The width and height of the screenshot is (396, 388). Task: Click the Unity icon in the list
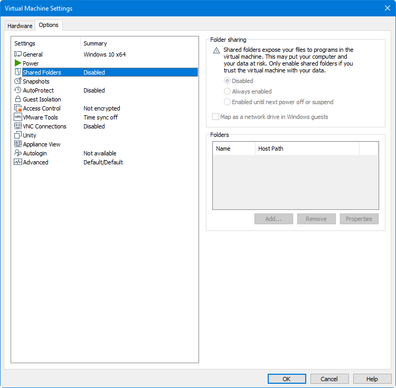(x=18, y=135)
